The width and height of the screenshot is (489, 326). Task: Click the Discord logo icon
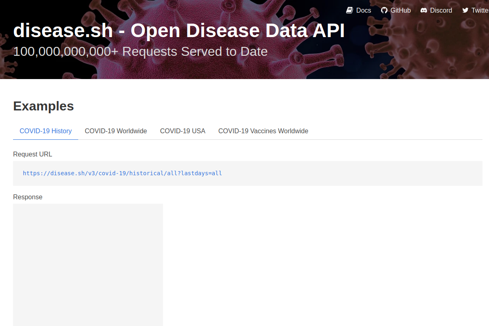[x=424, y=10]
